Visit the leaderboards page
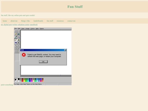 [x=38, y=21]
